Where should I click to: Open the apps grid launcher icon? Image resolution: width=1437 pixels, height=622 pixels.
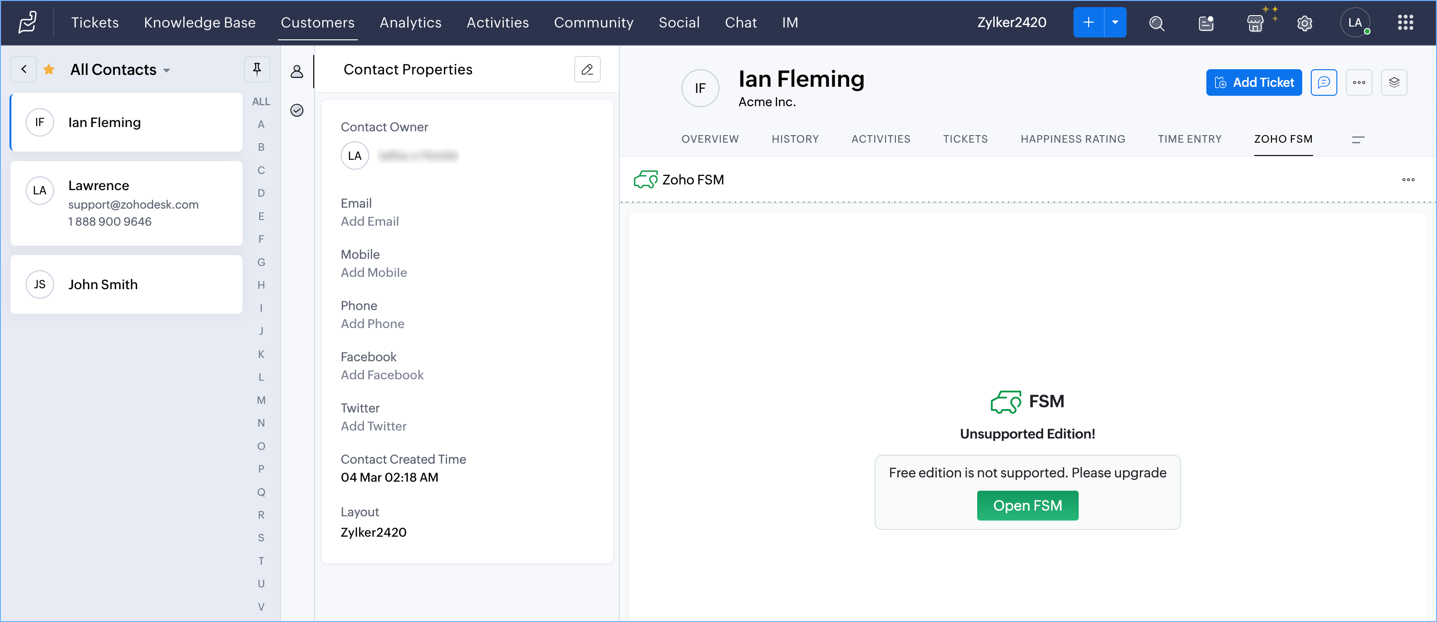(1405, 23)
